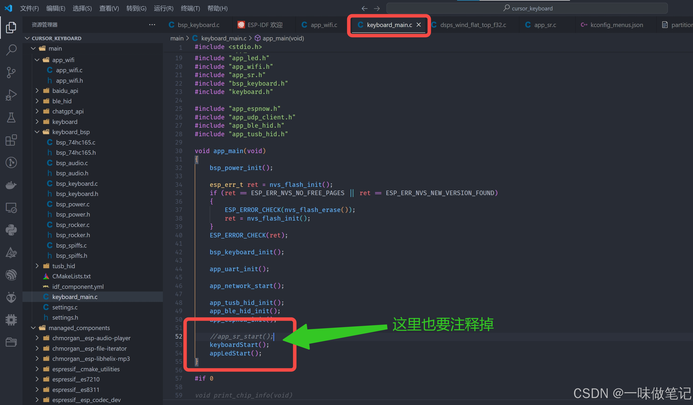Open the ESP-IDF Espressif icon in activity bar
Screen dimensions: 693x405
(x=11, y=275)
